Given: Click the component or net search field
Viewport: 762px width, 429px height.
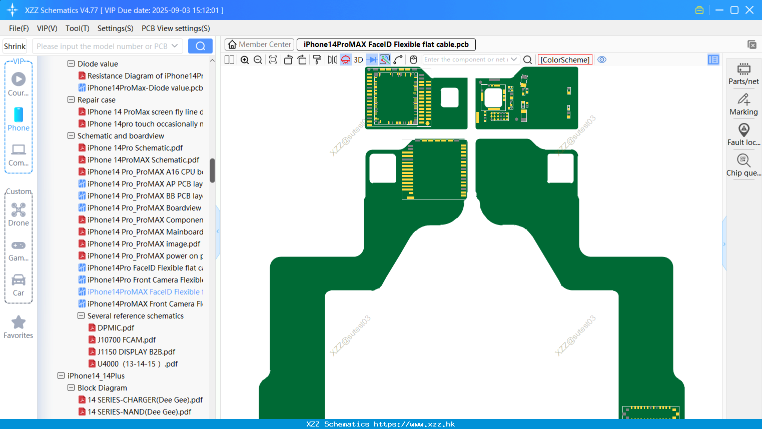Looking at the screenshot, I should [466, 59].
